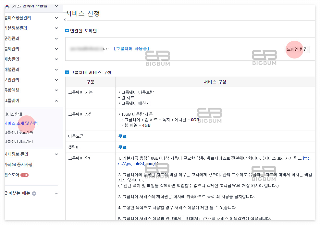Open 통합엑셀 menu item
The image size is (320, 225).
coord(12,91)
